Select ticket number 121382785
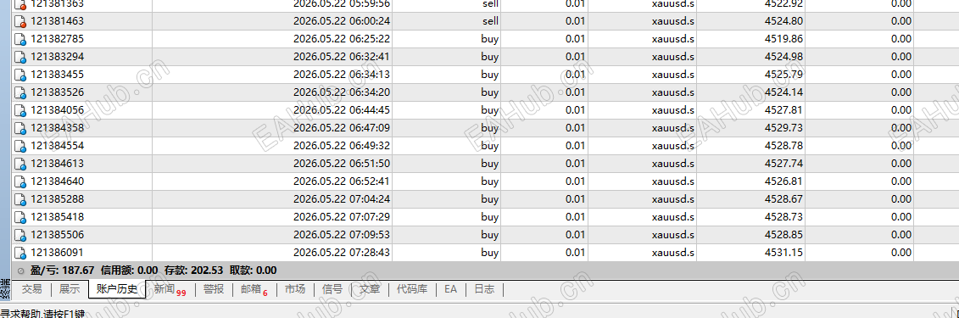Viewport: 959px width, 318px height. (58, 39)
